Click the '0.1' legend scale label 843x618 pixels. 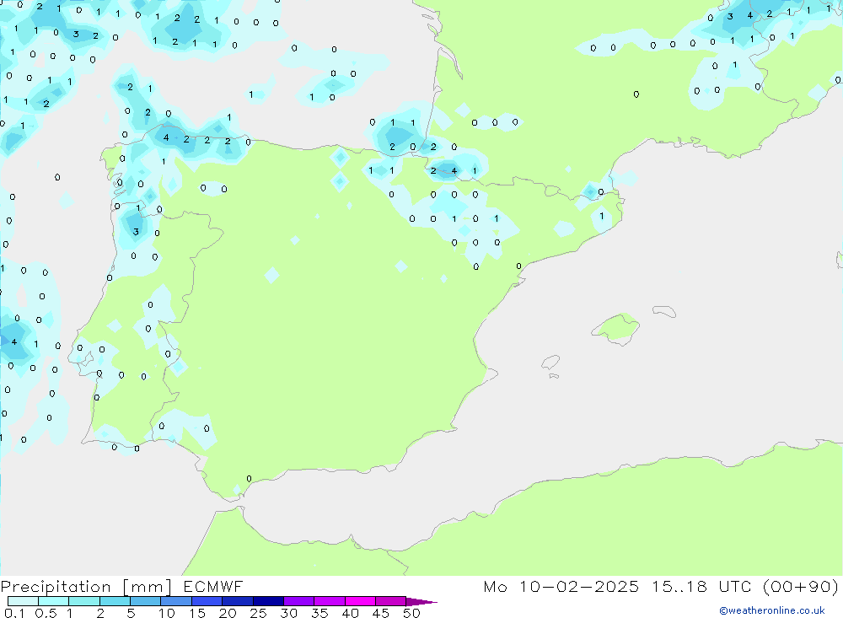pos(14,613)
